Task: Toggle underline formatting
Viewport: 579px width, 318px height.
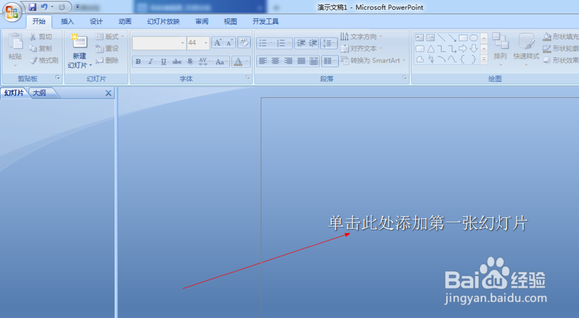Action: (164, 61)
